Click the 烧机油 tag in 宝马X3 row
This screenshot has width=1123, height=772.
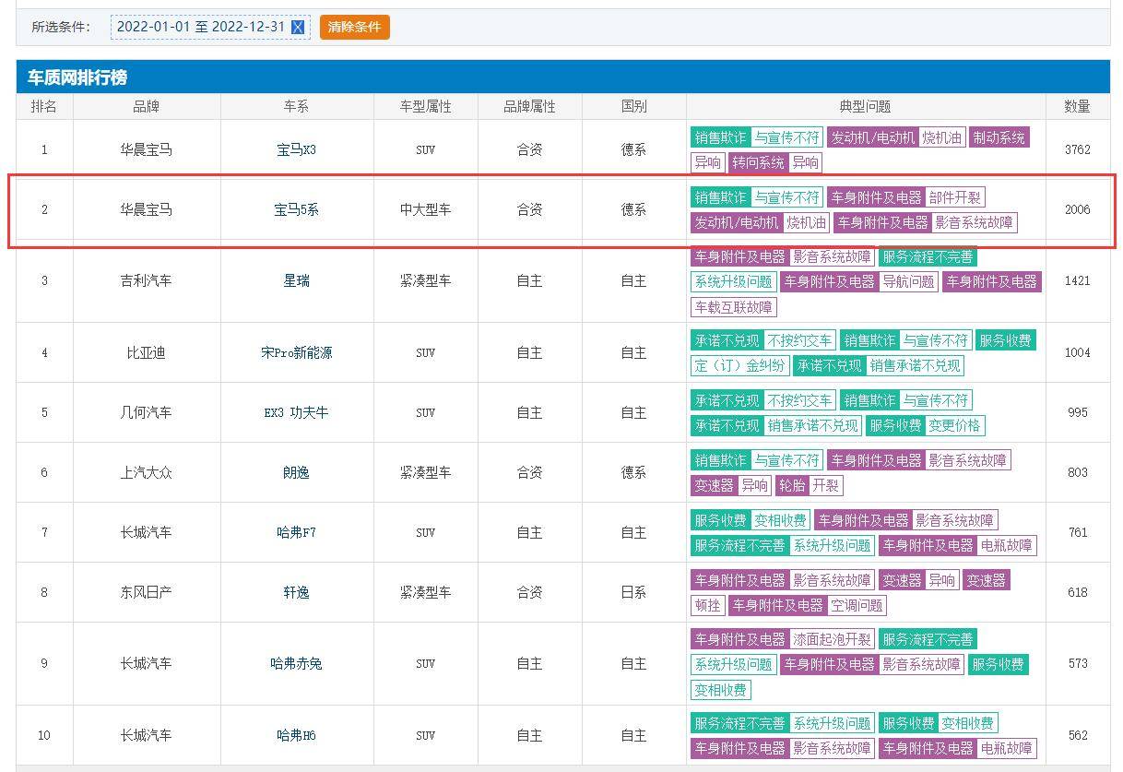941,137
